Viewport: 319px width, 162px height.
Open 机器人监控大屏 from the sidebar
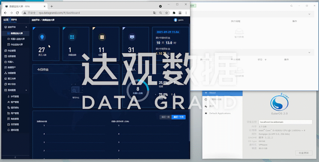[15, 39]
